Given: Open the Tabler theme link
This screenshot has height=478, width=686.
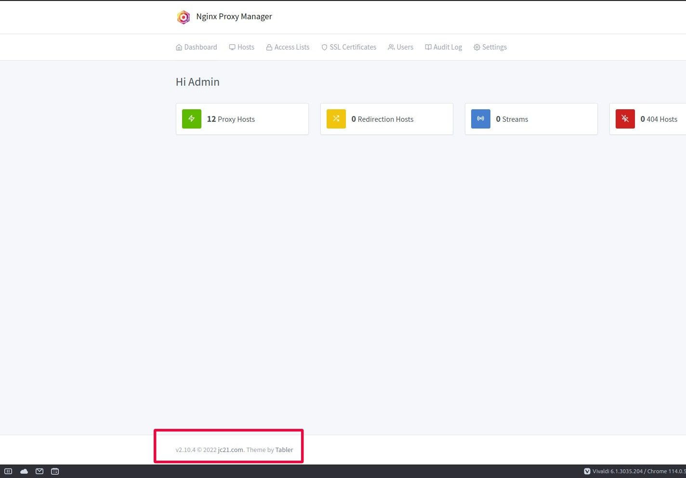Looking at the screenshot, I should [x=284, y=450].
